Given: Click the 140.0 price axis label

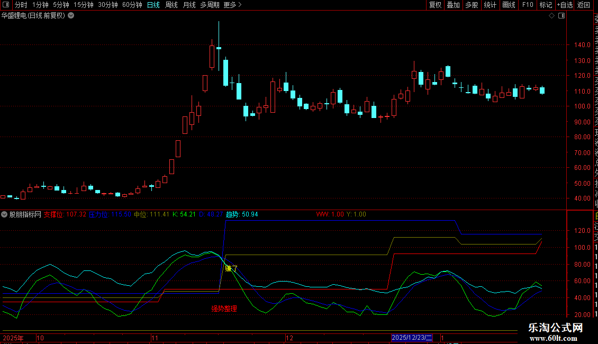Looking at the screenshot, I should 582,44.
